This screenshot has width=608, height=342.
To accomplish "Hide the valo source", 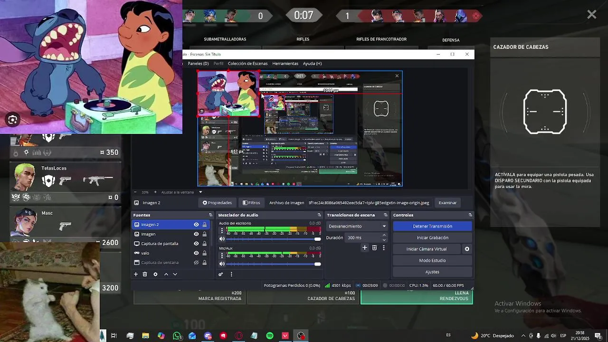I will [196, 253].
